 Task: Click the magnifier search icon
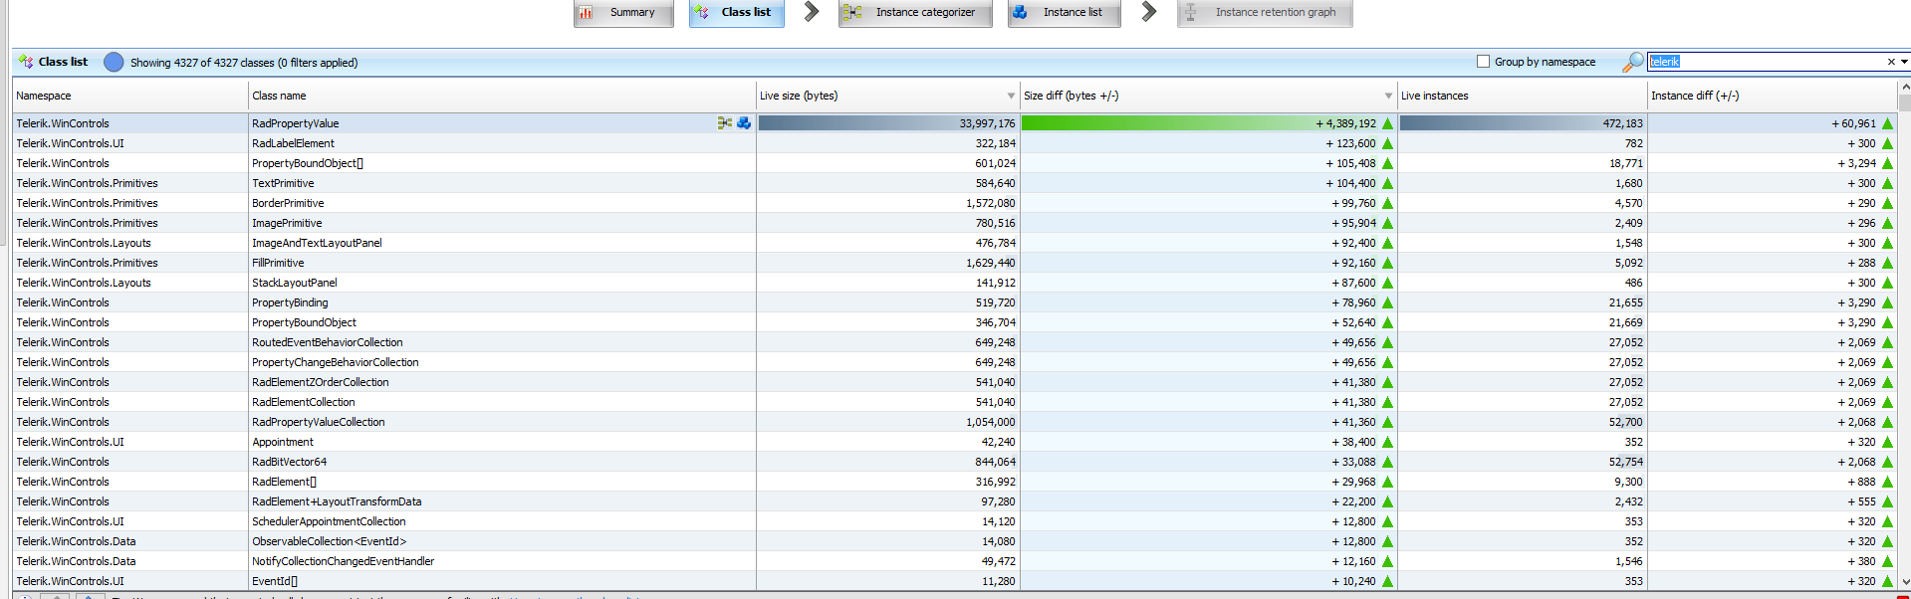coord(1633,62)
